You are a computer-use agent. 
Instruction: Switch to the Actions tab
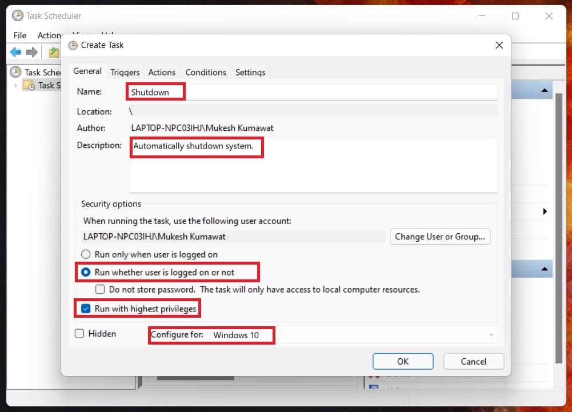[x=162, y=72]
